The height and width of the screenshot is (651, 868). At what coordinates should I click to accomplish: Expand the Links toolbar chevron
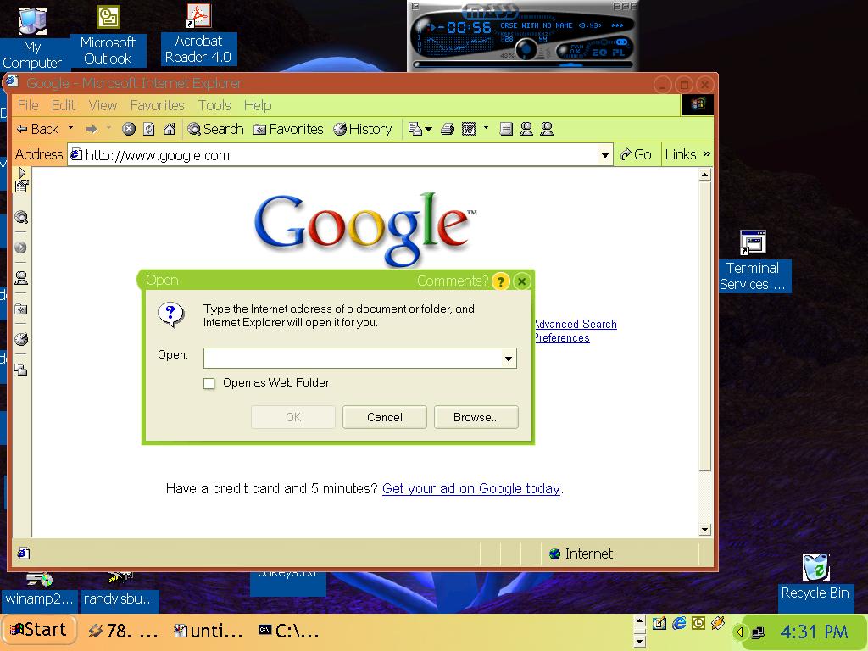pos(706,154)
